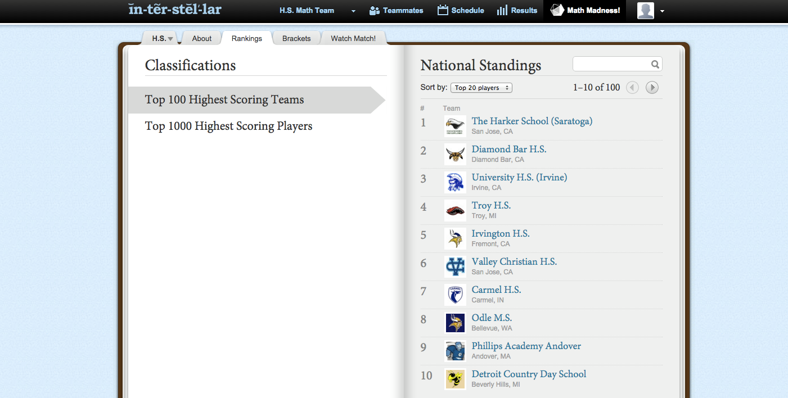This screenshot has height=398, width=788.
Task: Click University H.S. Irvine logo
Action: pyautogui.click(x=455, y=182)
